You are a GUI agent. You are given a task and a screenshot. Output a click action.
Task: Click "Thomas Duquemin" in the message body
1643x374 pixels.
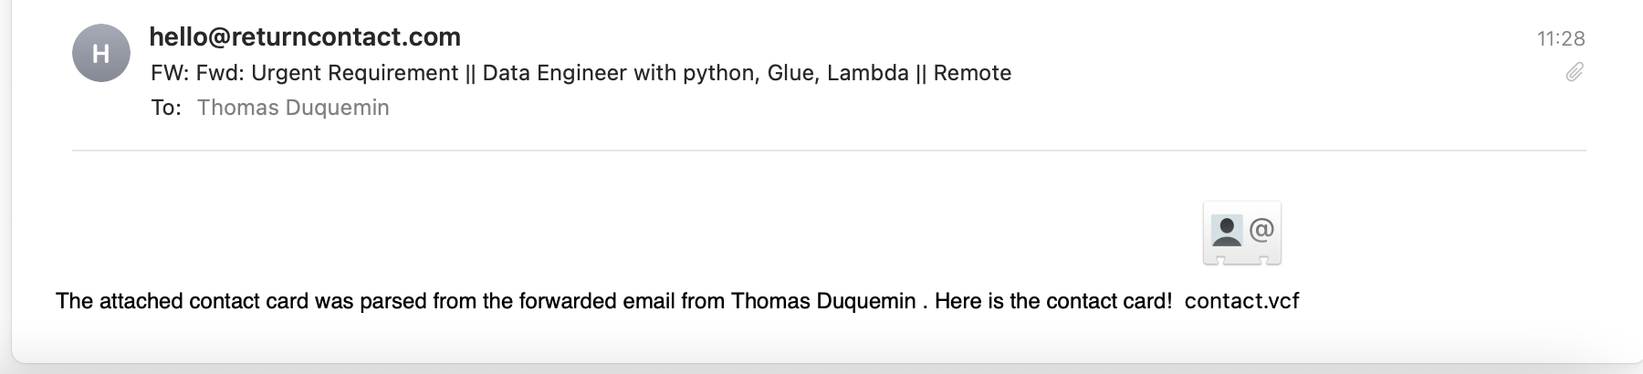tap(823, 301)
